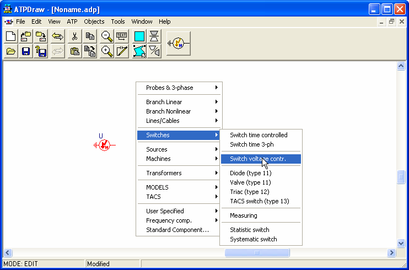Click the grayed Redo arrows icon

(58, 51)
